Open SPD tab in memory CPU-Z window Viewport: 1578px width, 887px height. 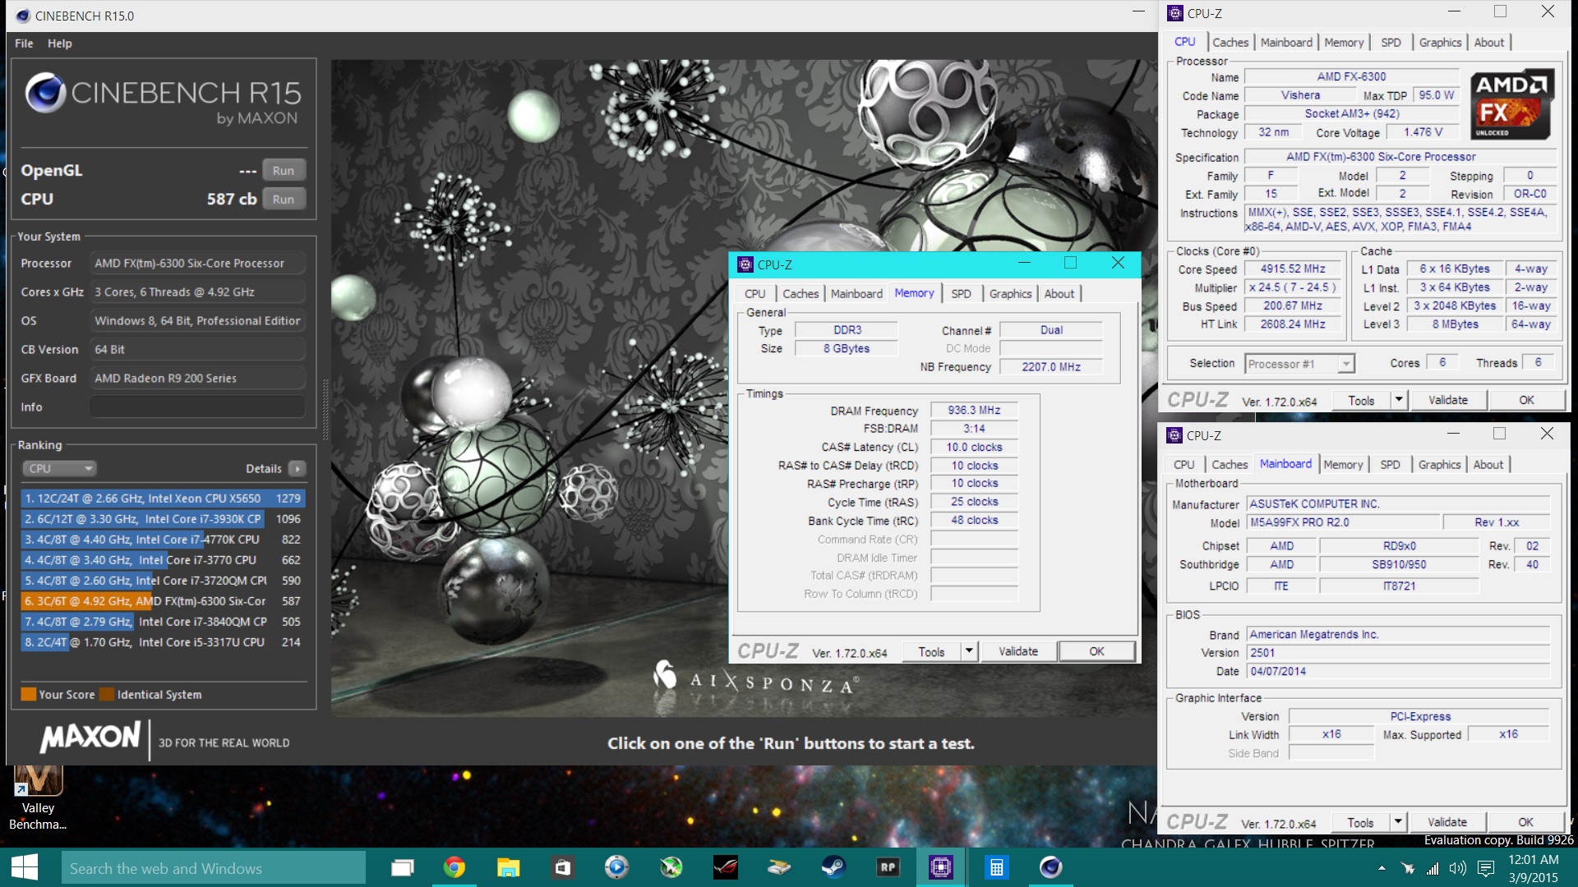(x=961, y=294)
